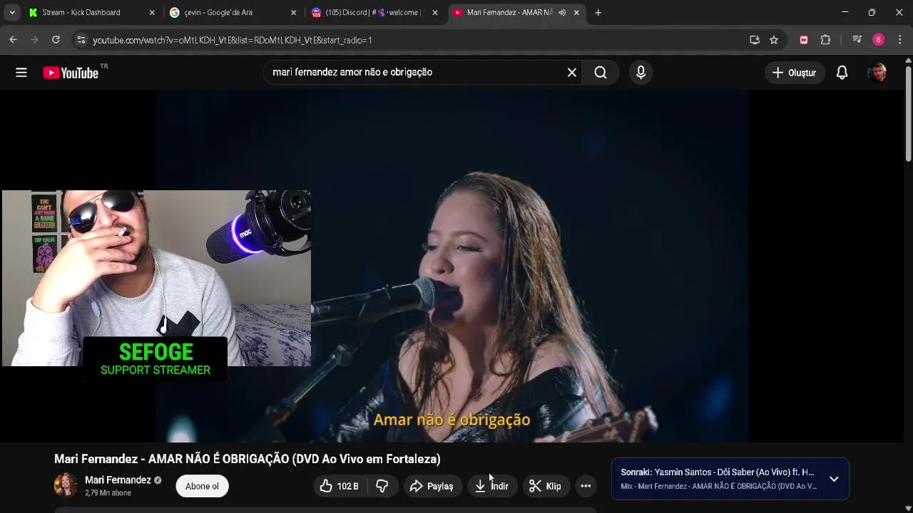Image resolution: width=913 pixels, height=513 pixels.
Task: Open more actions three-dot menu under video
Action: (586, 486)
